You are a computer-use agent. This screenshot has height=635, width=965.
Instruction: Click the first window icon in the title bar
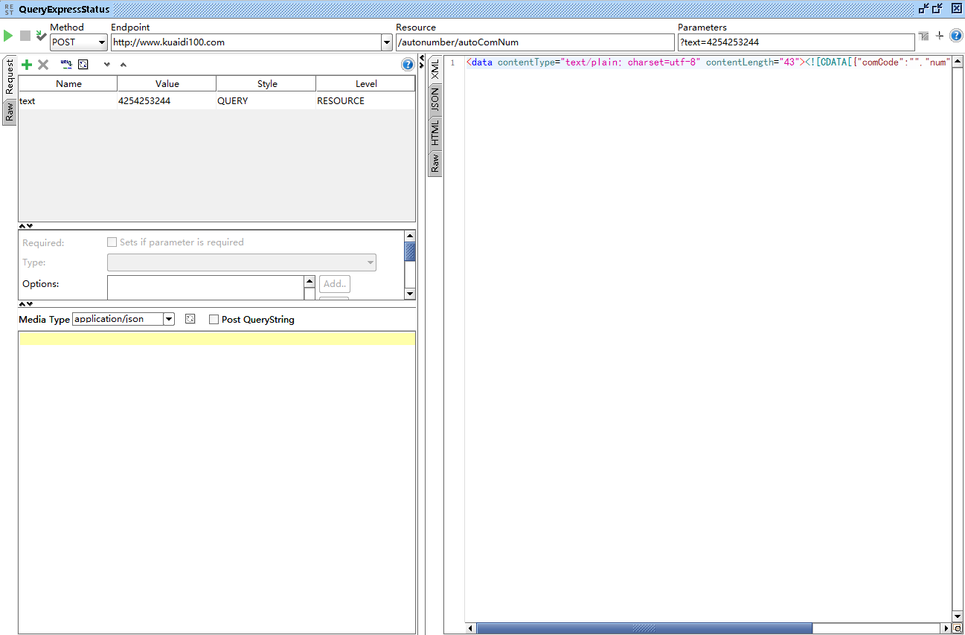(x=923, y=9)
